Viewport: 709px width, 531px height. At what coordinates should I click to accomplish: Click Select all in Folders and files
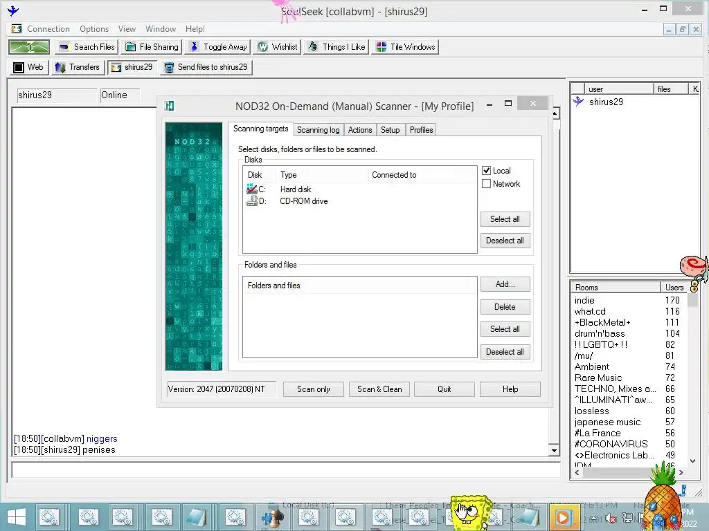click(x=505, y=329)
